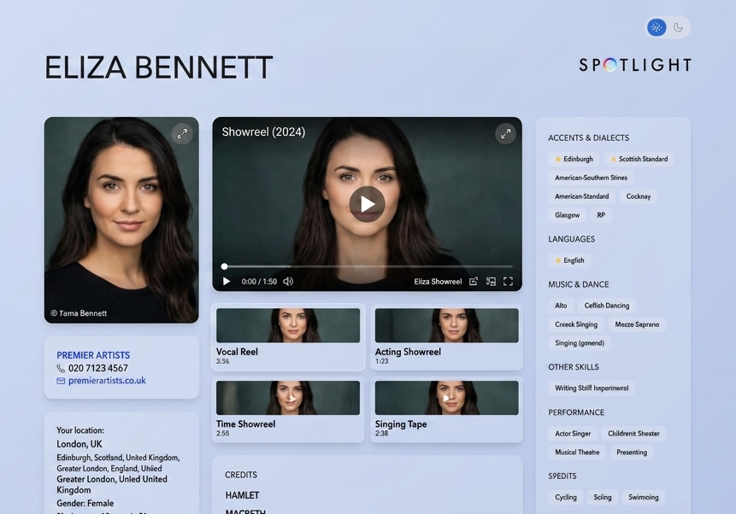This screenshot has height=514, width=736.
Task: Open the video in pop-out window
Action: tap(474, 282)
